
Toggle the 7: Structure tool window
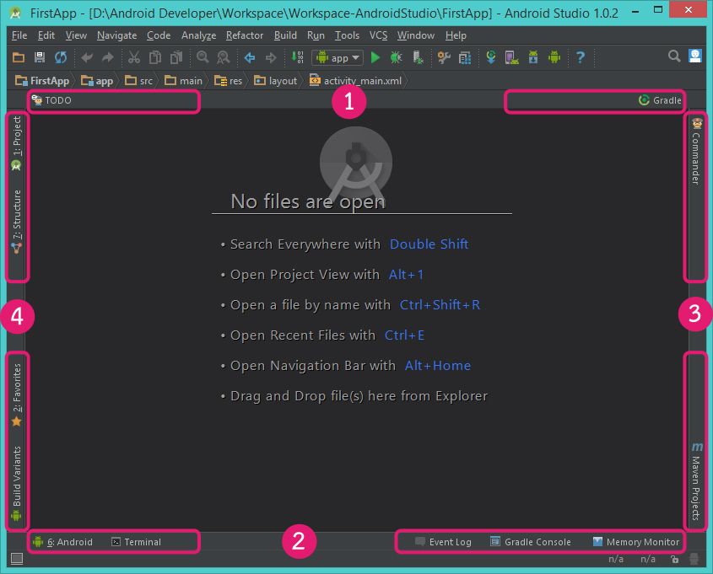coord(16,222)
